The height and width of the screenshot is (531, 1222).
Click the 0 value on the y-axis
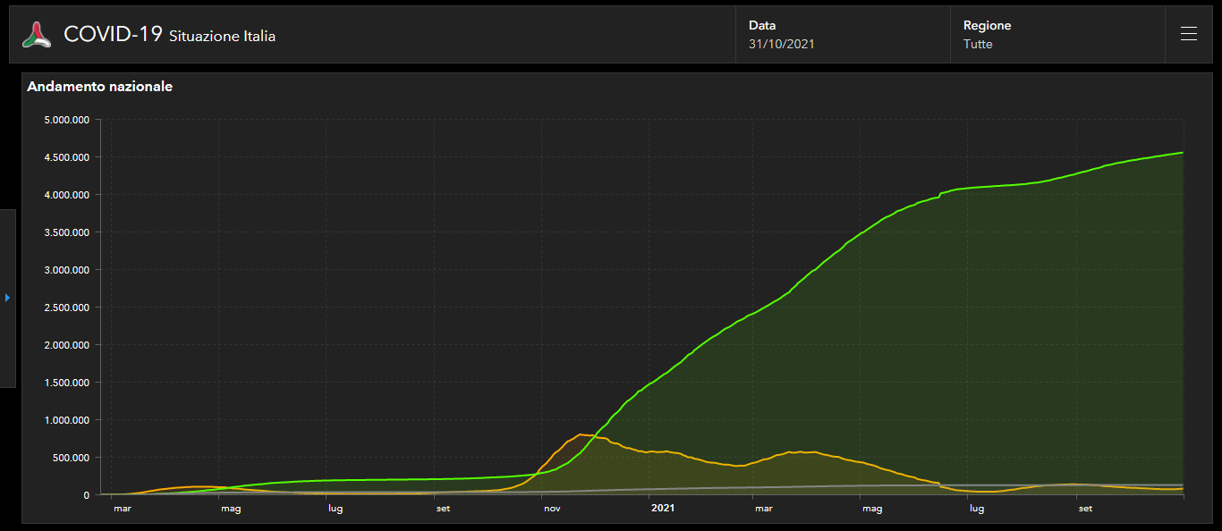coord(86,495)
